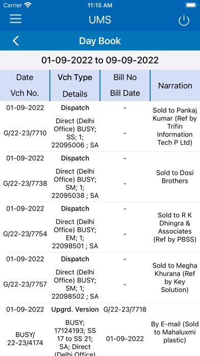The image size is (200, 356).
Task: Tap the UMS title in header
Action: [x=100, y=20]
